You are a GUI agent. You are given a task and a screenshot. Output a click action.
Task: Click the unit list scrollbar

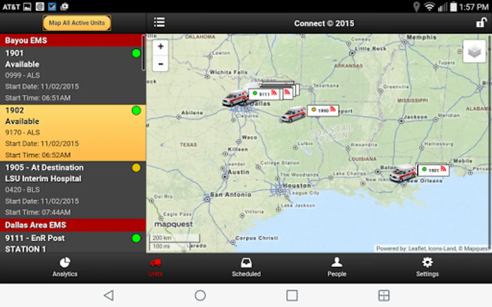click(143, 53)
